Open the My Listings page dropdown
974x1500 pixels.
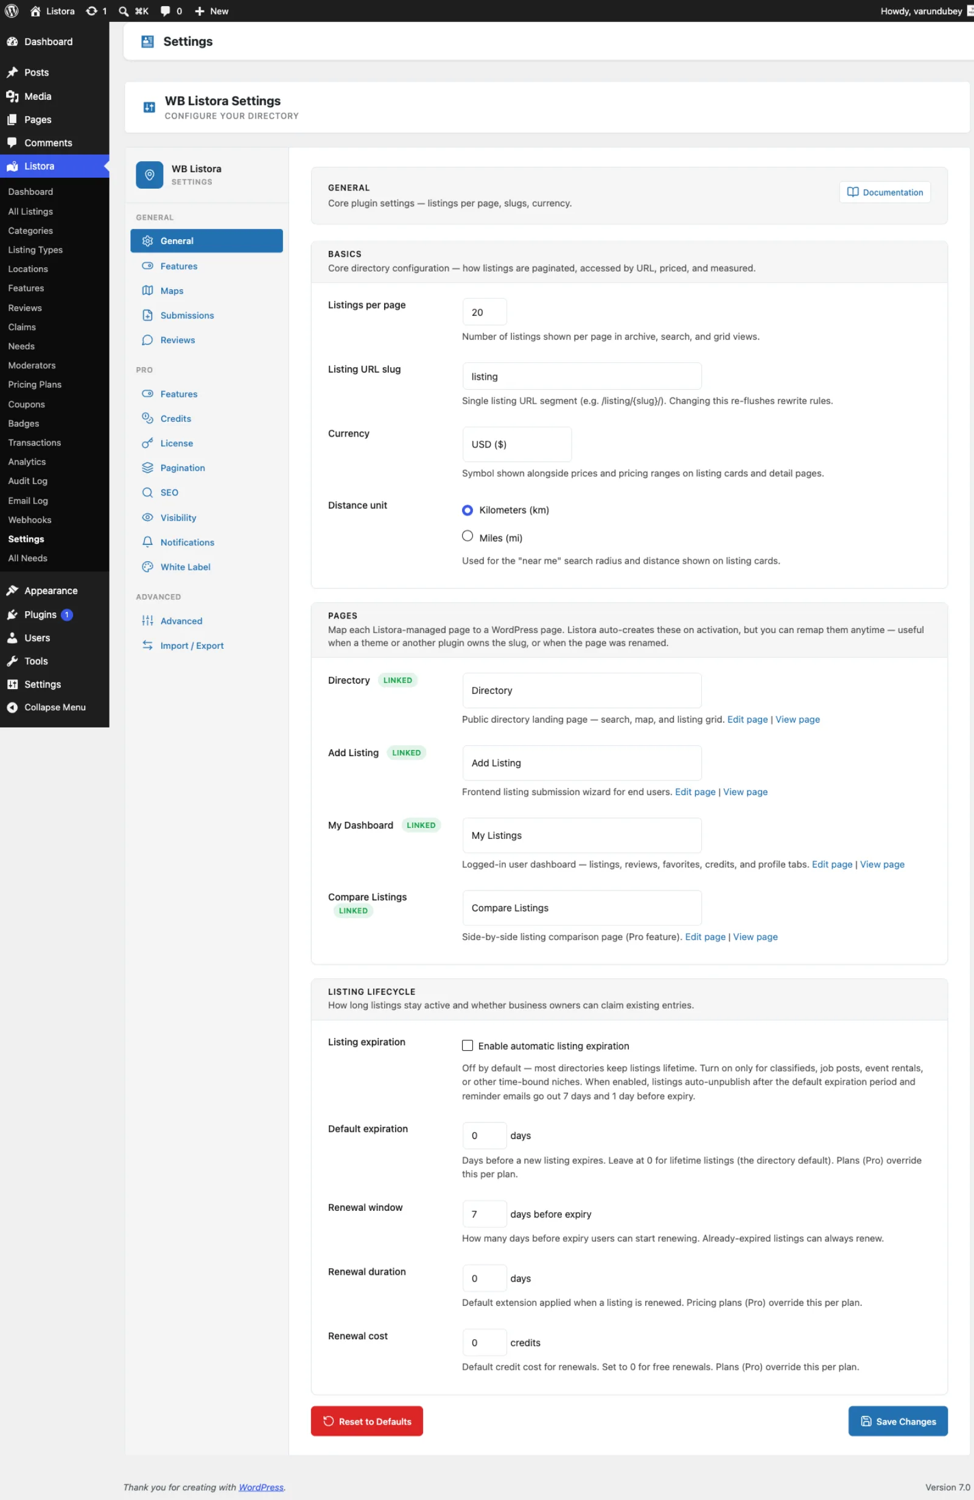click(582, 836)
